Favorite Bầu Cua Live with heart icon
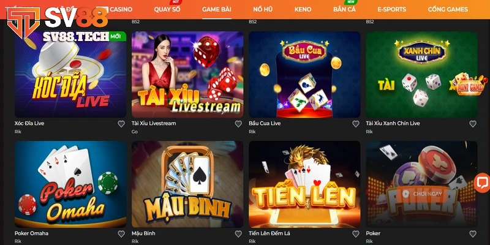This screenshot has width=490, height=245. pos(356,124)
